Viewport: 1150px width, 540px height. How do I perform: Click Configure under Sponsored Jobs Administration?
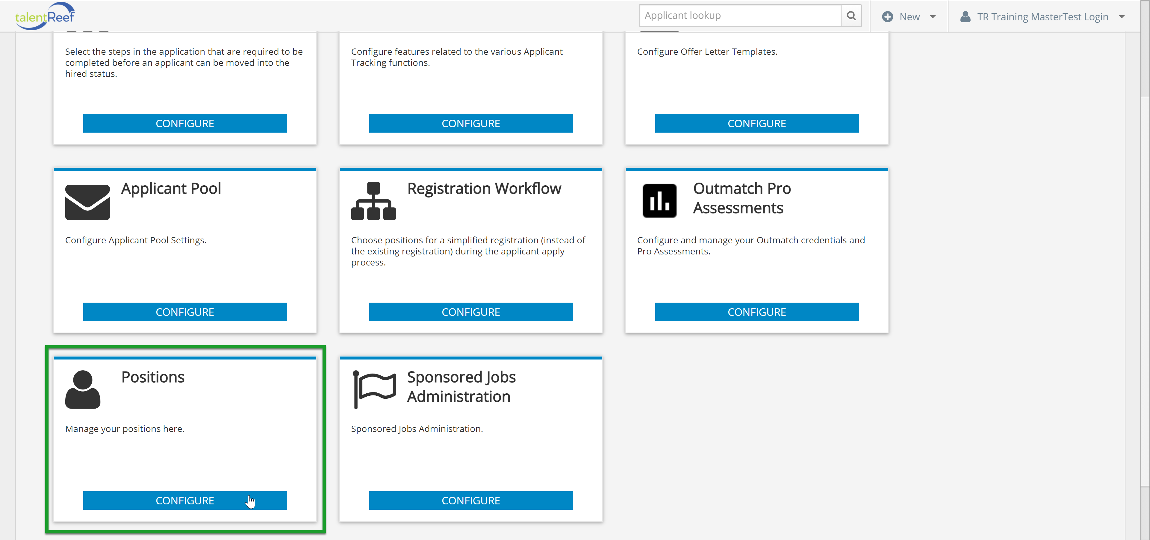(470, 500)
